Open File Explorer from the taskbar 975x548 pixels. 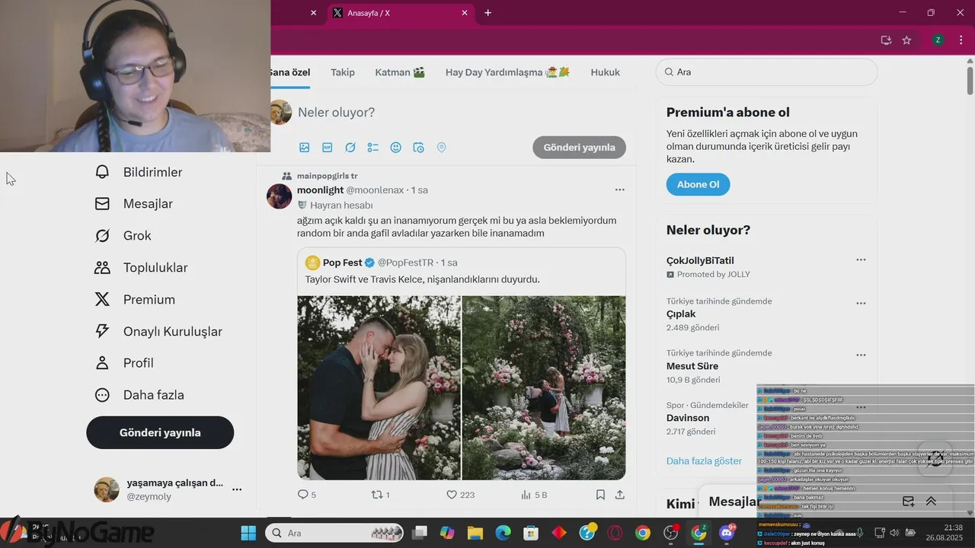475,533
